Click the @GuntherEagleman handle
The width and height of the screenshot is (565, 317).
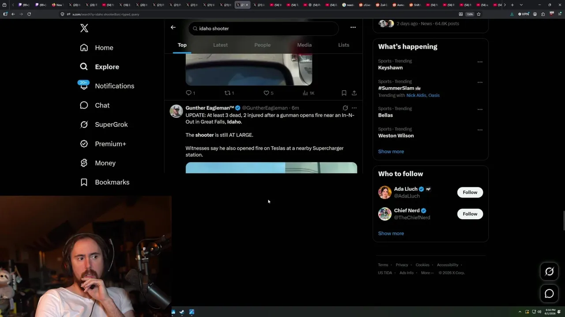pos(264,108)
